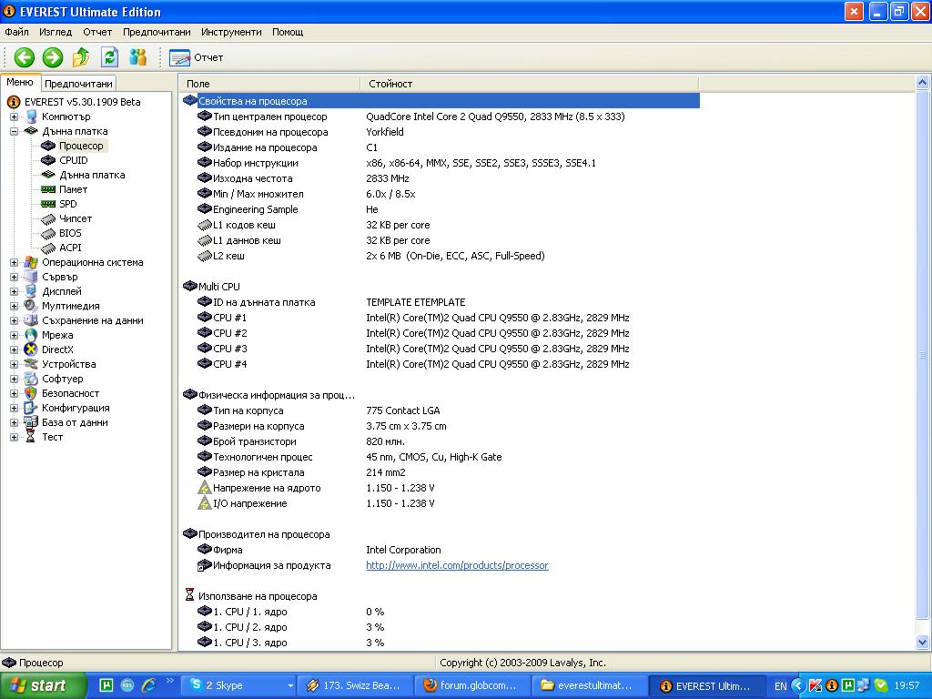Click the green Forward arrow toolbar icon
The image size is (932, 699).
(53, 57)
